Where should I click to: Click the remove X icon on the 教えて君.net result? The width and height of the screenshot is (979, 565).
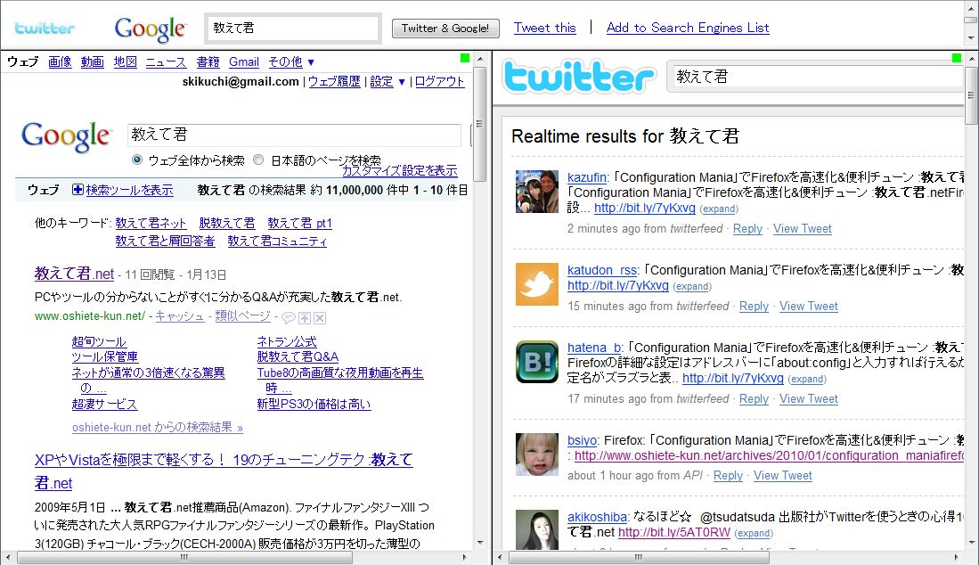click(x=320, y=318)
